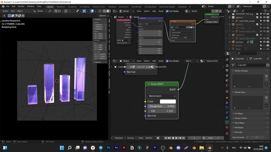Open the Object shader type dropdown
The width and height of the screenshot is (271, 152).
click(x=127, y=61)
